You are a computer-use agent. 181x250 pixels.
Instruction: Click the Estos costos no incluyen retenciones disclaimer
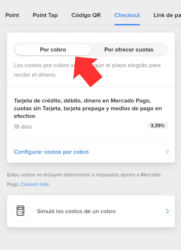(x=84, y=180)
